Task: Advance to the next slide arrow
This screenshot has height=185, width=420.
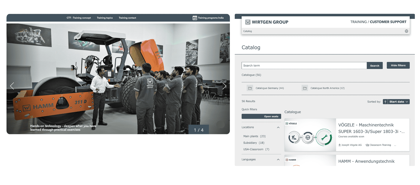Action: [x=224, y=86]
